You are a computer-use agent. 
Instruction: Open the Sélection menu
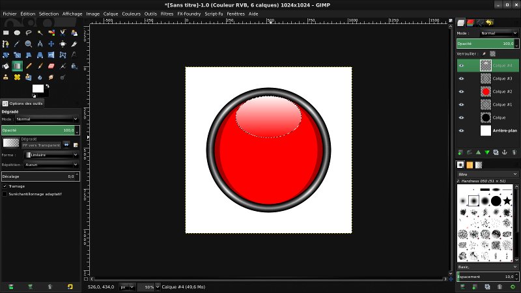click(x=48, y=14)
